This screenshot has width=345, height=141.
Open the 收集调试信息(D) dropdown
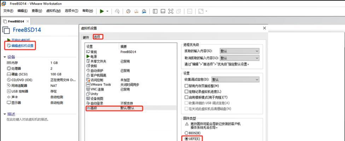pyautogui.click(x=235, y=80)
